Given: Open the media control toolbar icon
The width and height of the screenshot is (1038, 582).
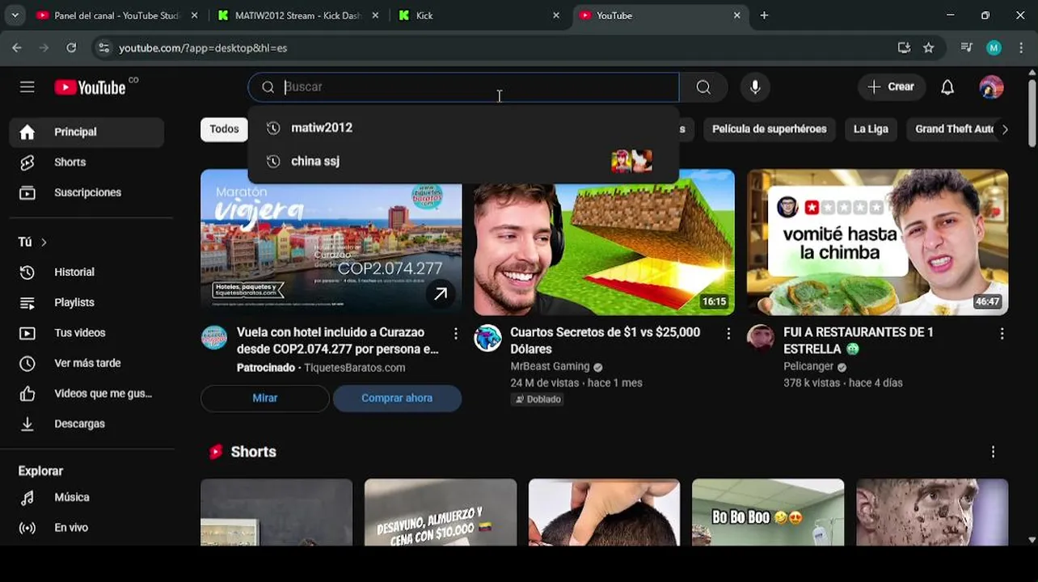Looking at the screenshot, I should [x=966, y=48].
